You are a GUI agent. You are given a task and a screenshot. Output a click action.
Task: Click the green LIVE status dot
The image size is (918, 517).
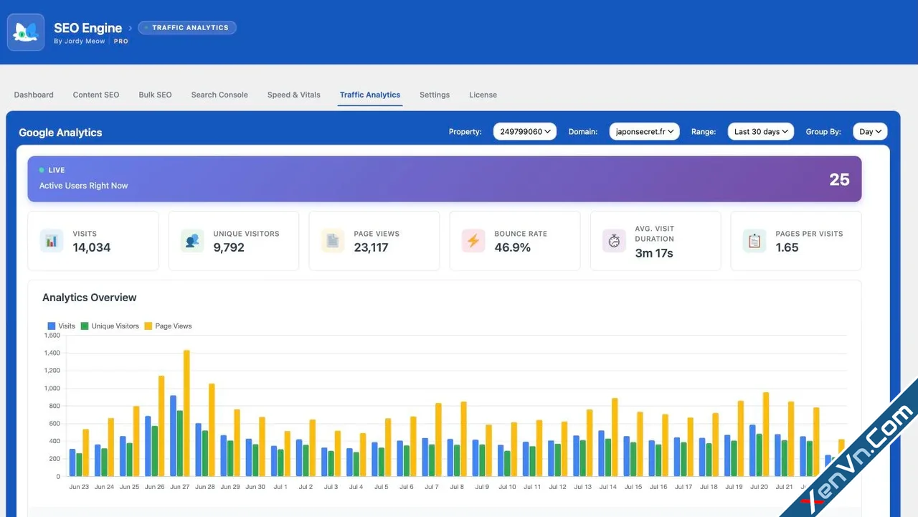[x=42, y=170]
